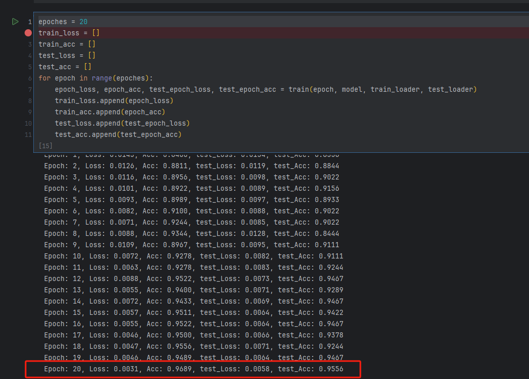
Task: Select the Epoch: 11 output row
Action: click(194, 268)
